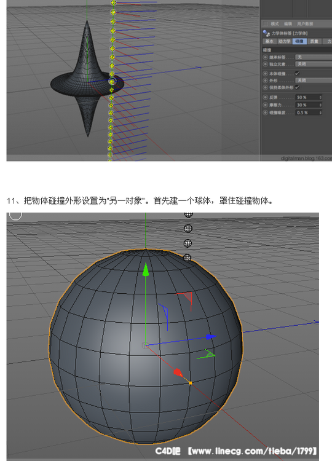Click the keyframe circle beside 外形
Viewport: 332px width, 461px height.
click(x=266, y=81)
